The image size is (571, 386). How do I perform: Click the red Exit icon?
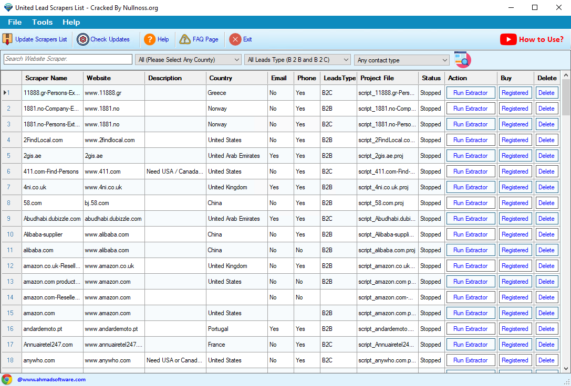click(235, 39)
